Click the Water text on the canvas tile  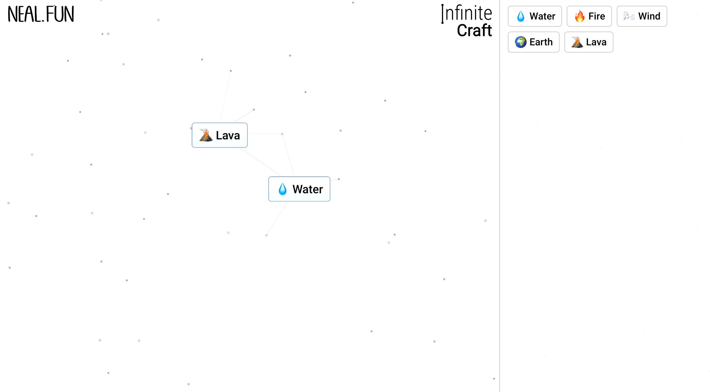307,189
